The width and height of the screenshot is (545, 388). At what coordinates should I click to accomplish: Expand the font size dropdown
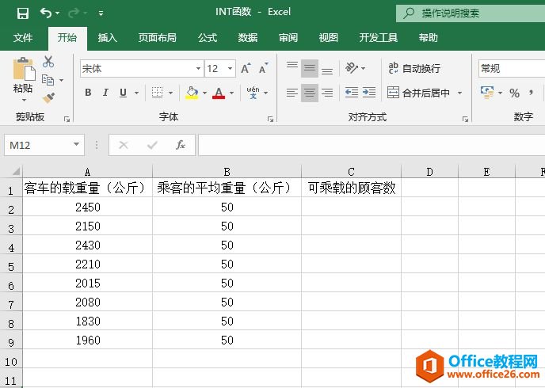point(231,69)
